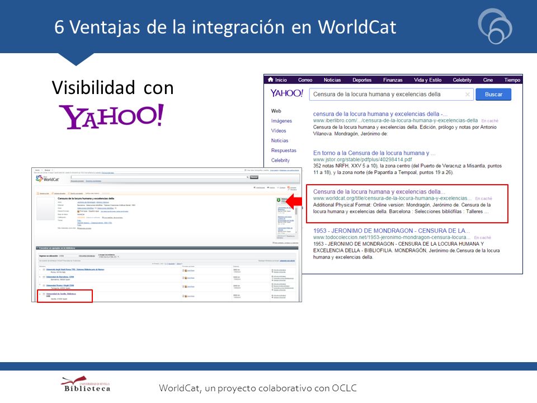The width and height of the screenshot is (537, 403).
Task: Click the www.todocoleccion.net result URL
Action: [392, 237]
